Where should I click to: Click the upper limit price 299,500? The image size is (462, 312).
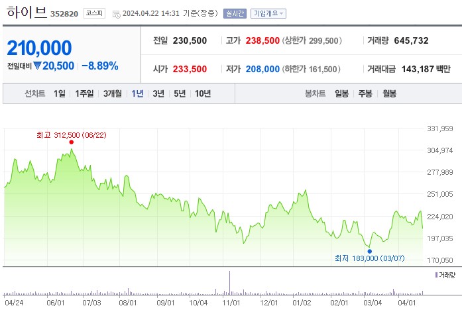[x=323, y=40]
